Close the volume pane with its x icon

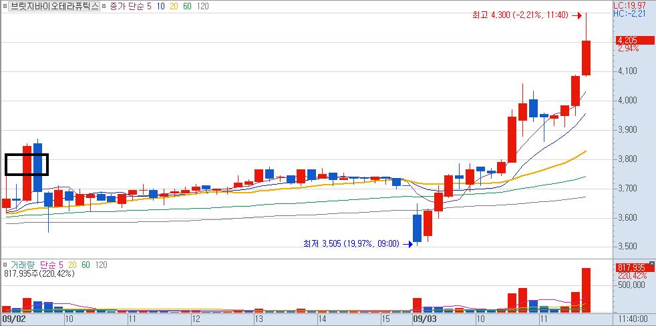(651, 263)
